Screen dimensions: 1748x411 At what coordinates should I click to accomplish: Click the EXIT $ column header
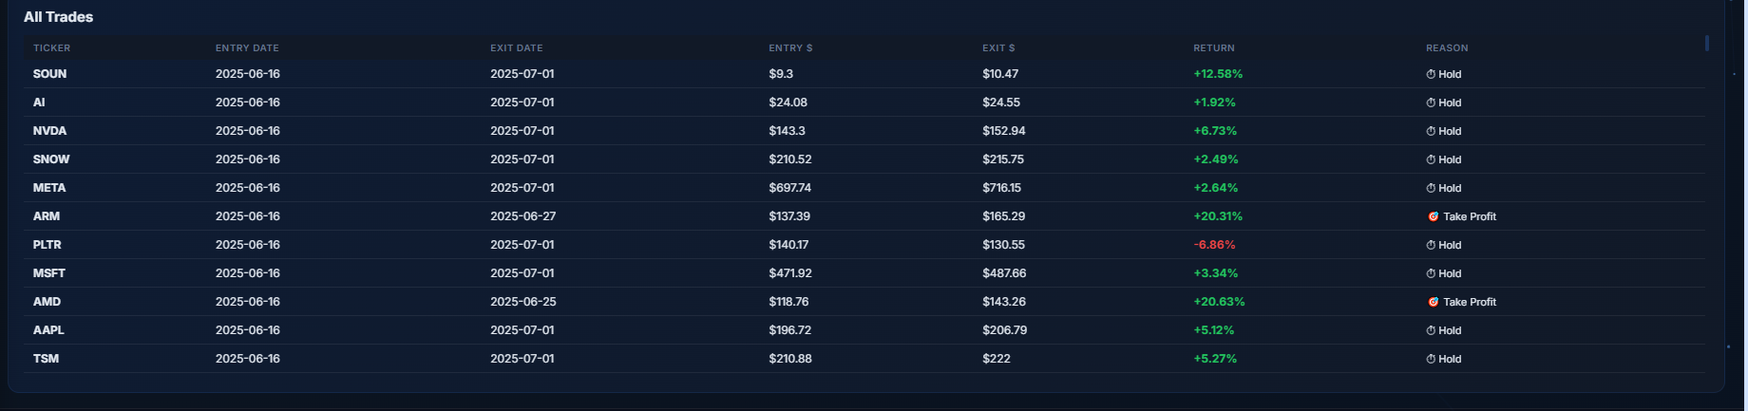pos(998,47)
